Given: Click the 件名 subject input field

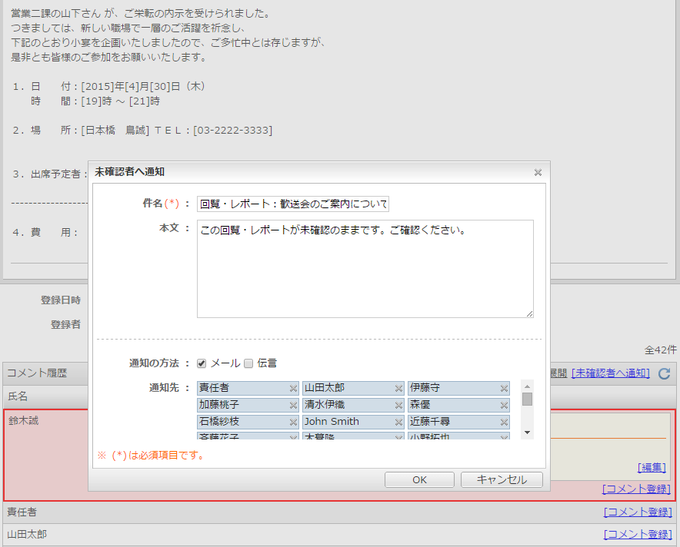Looking at the screenshot, I should tap(293, 204).
